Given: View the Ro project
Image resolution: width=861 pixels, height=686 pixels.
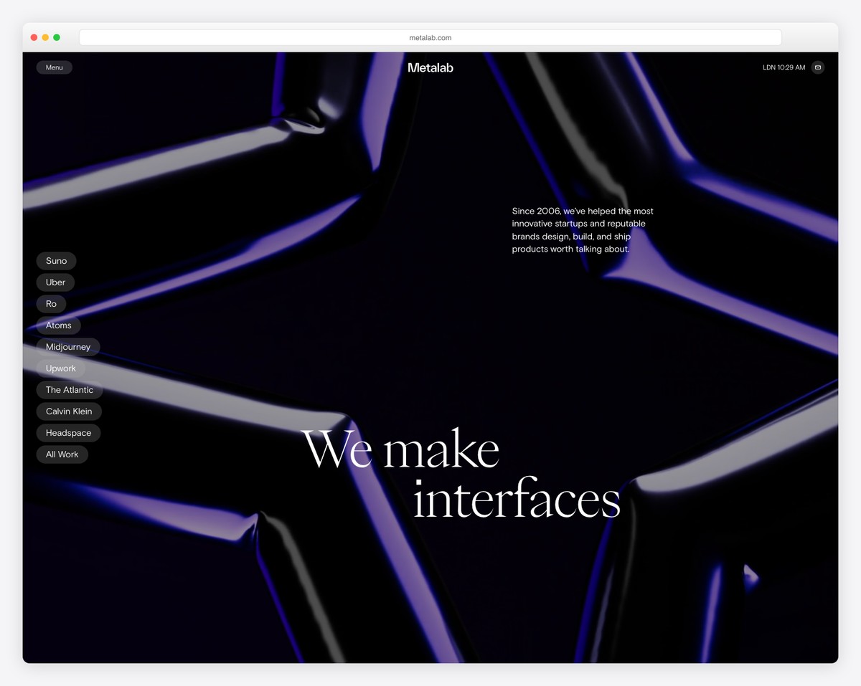Looking at the screenshot, I should click(x=51, y=303).
